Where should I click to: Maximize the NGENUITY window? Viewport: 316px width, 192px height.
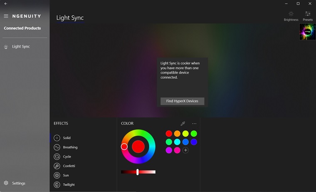tap(298, 4)
